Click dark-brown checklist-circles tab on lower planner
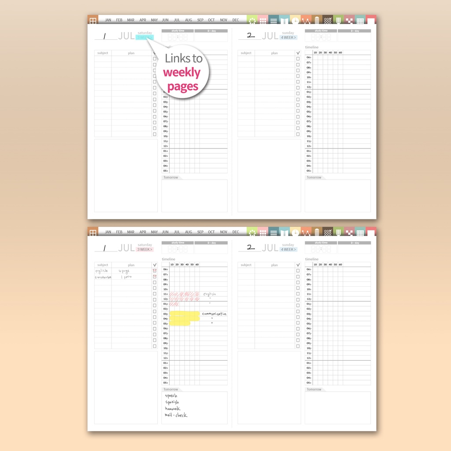The width and height of the screenshot is (451, 451). 328,232
